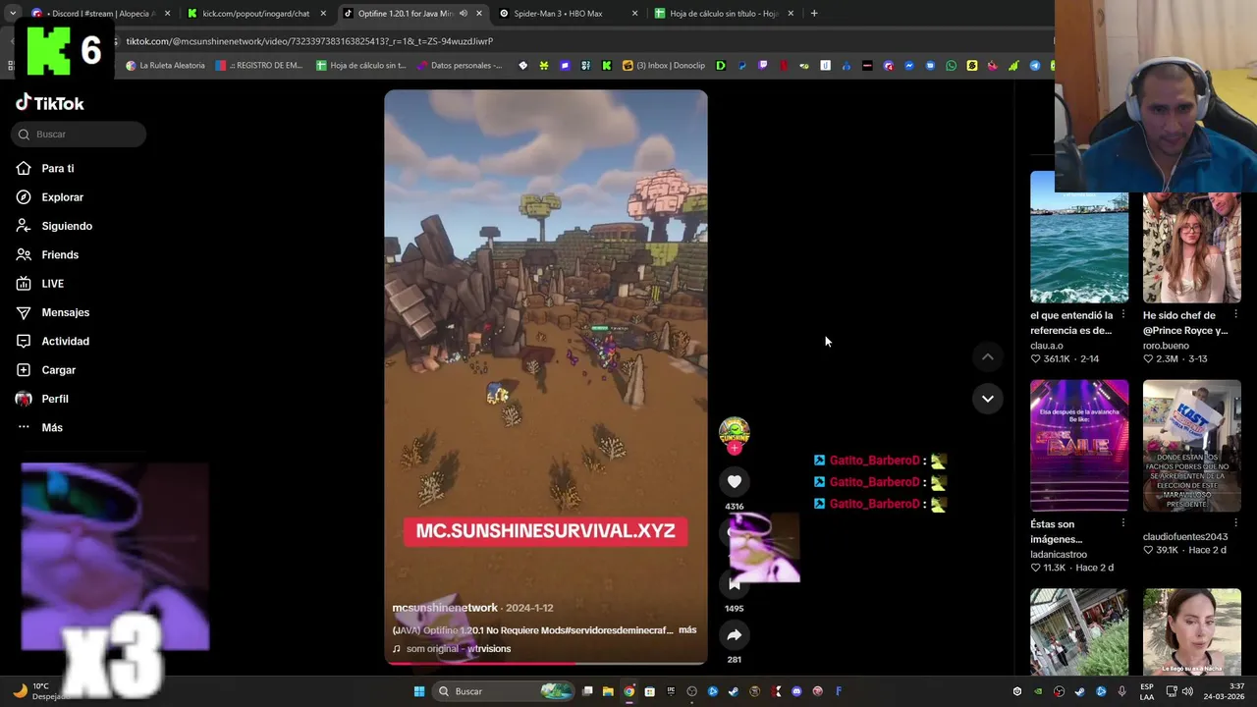Viewport: 1257px width, 707px height.
Task: Expand the video caption with más
Action: [x=687, y=630]
